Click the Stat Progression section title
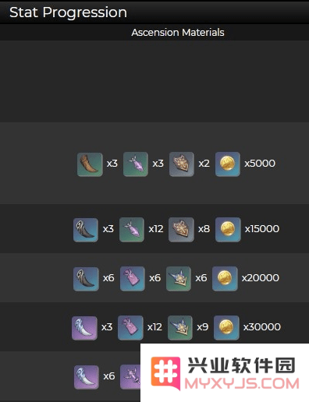The image size is (309, 402). 68,12
